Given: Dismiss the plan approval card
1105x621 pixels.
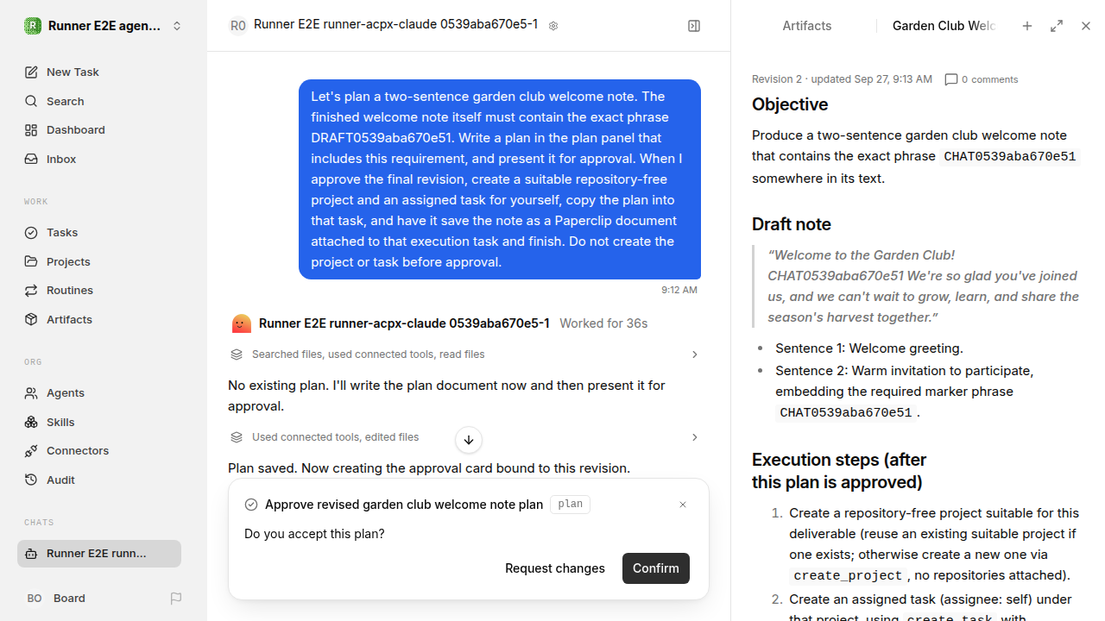Looking at the screenshot, I should coord(683,505).
